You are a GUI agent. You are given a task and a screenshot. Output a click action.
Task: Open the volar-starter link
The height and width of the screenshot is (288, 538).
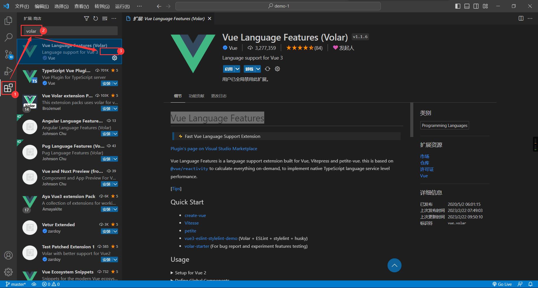(x=197, y=246)
